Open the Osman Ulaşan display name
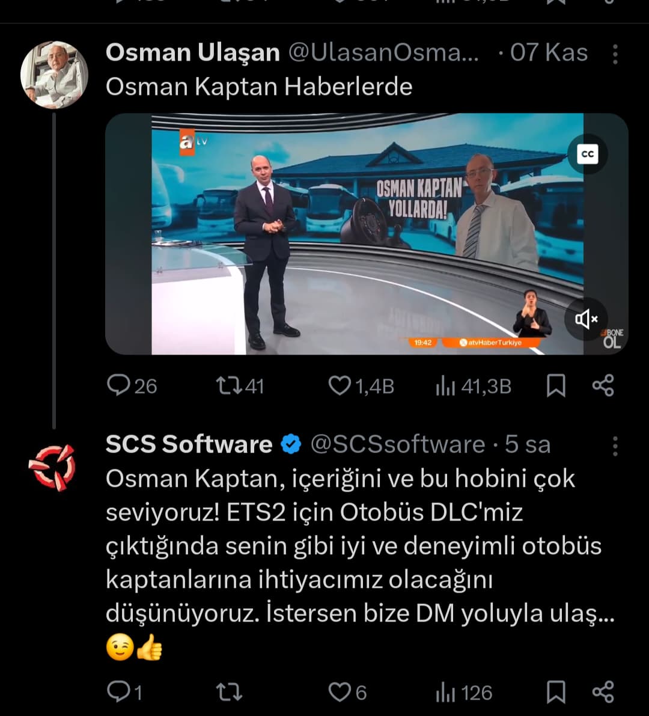Image resolution: width=649 pixels, height=716 pixels. 192,53
